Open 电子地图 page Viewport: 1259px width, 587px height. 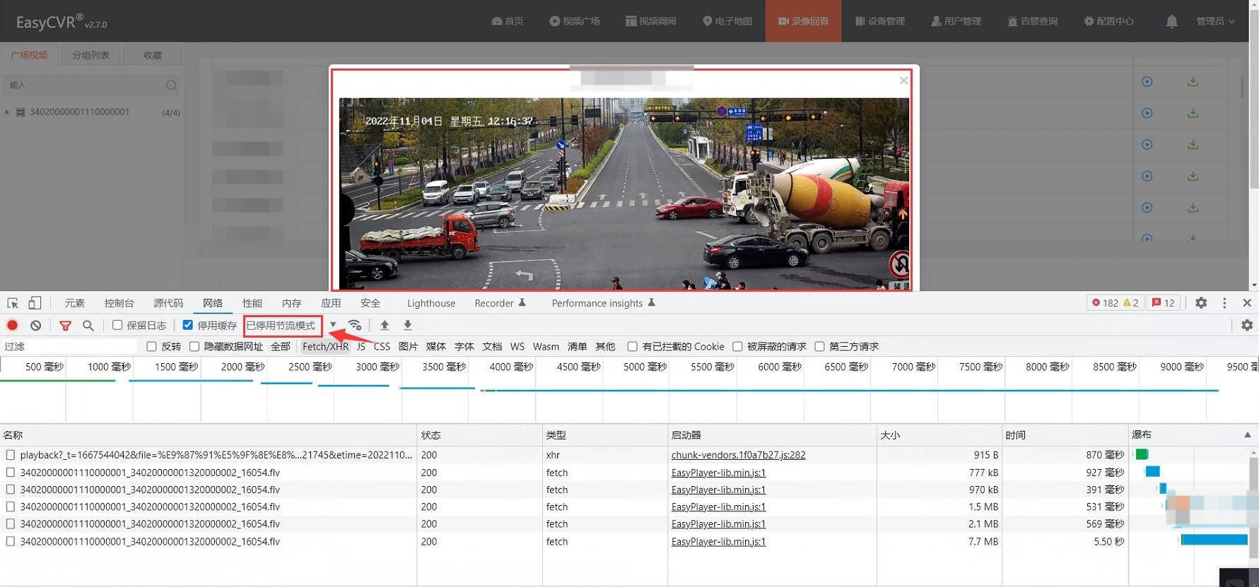point(727,21)
